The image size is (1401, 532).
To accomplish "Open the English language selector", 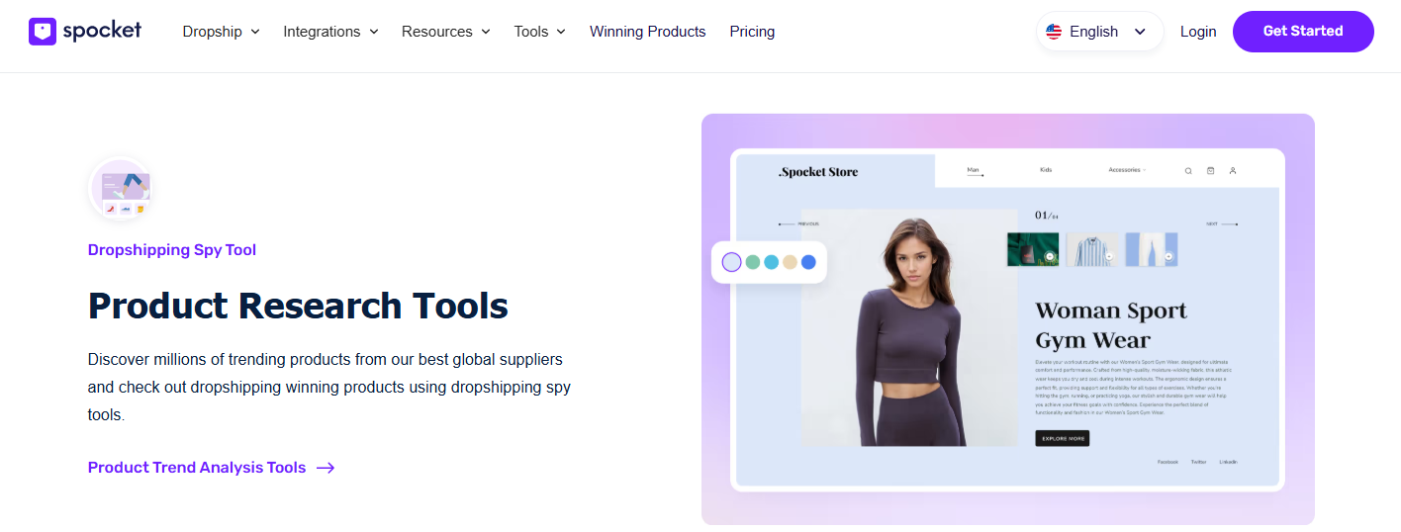I will click(x=1099, y=32).
